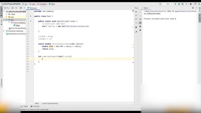Viewport: 201px width, 113px height.
Task: Click introToJava2Feb20 in navigation bar
Action: tap(11, 4)
